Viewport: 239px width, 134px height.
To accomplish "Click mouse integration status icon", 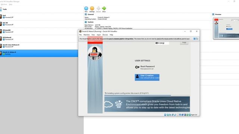I will [187, 115].
